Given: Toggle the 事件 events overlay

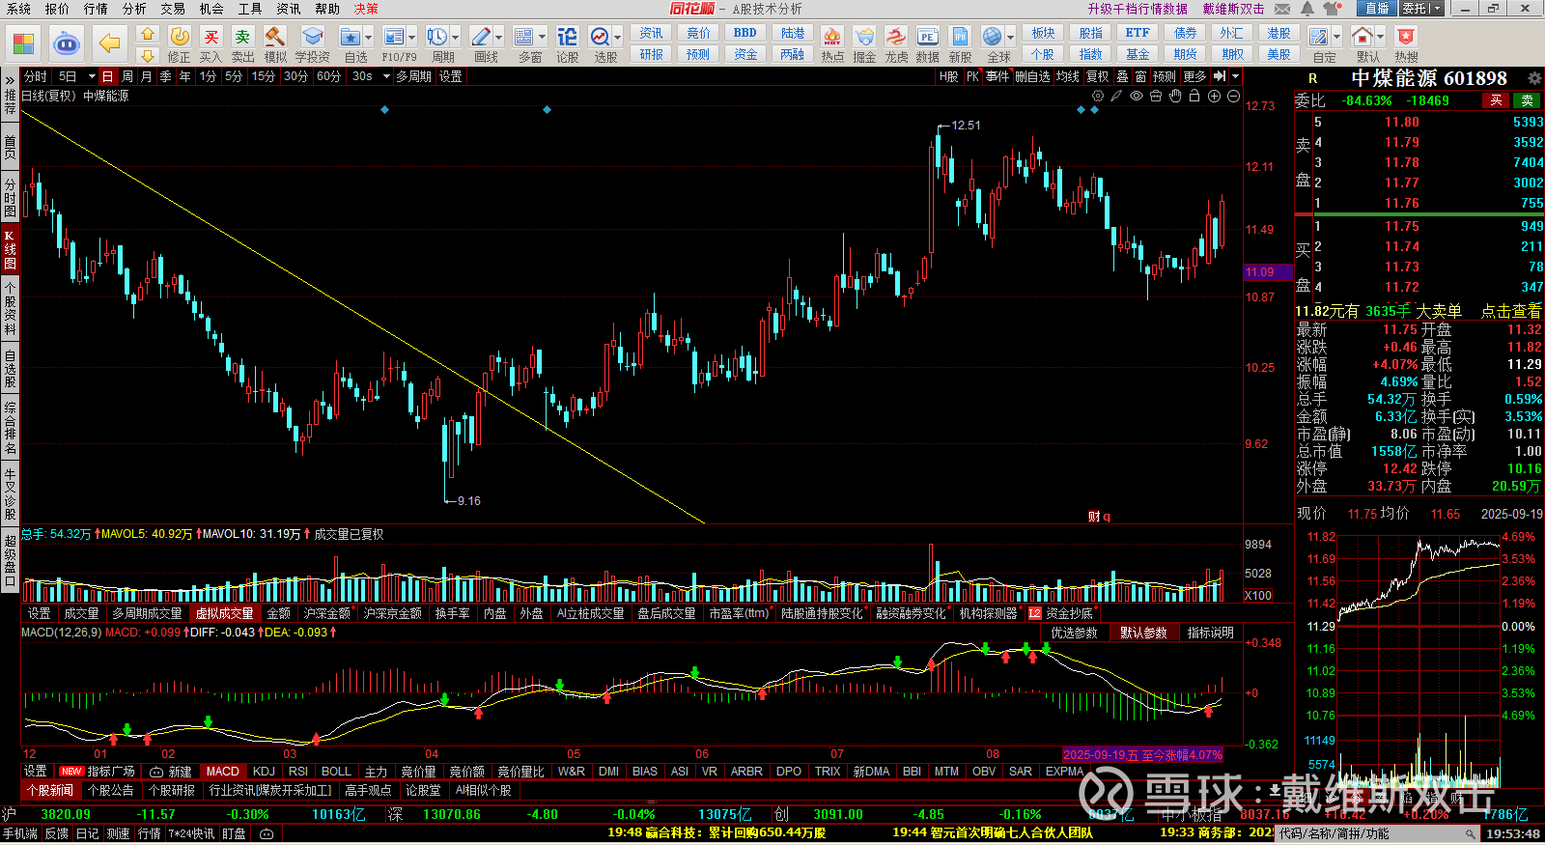Looking at the screenshot, I should (997, 76).
